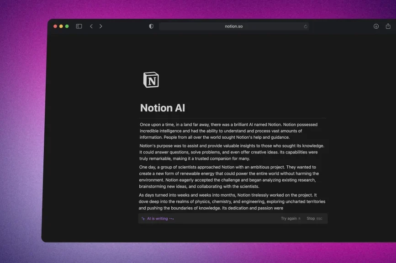396x263 pixels.
Task: Click the paragraph starting "Once upon a time"
Action: click(x=228, y=131)
